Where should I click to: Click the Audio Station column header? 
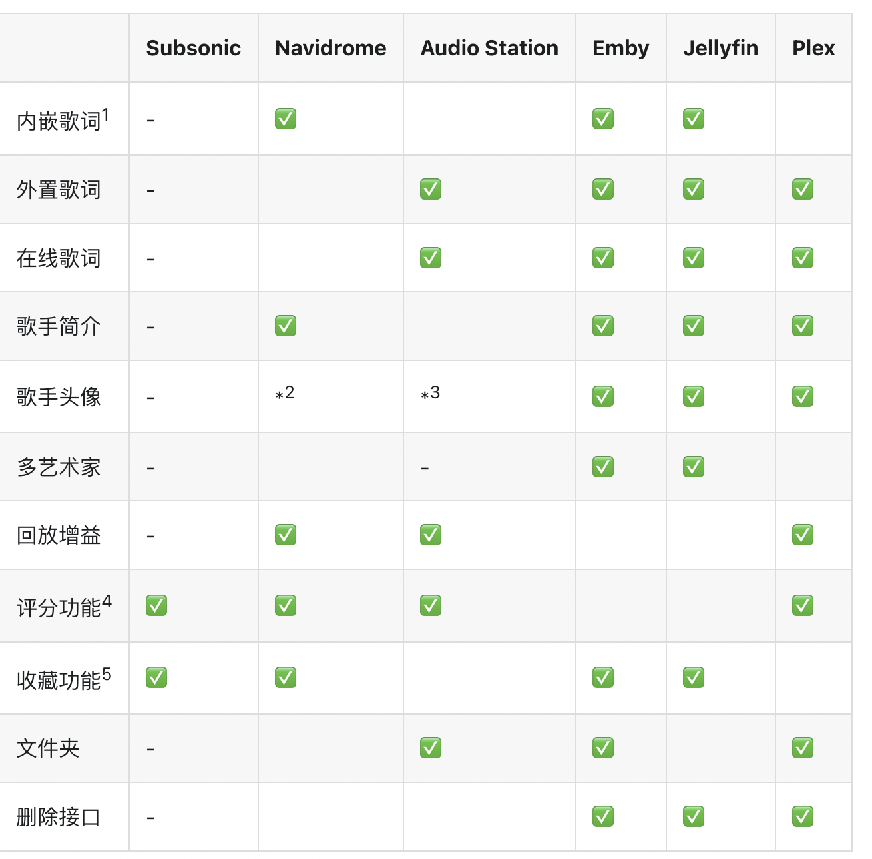489,48
